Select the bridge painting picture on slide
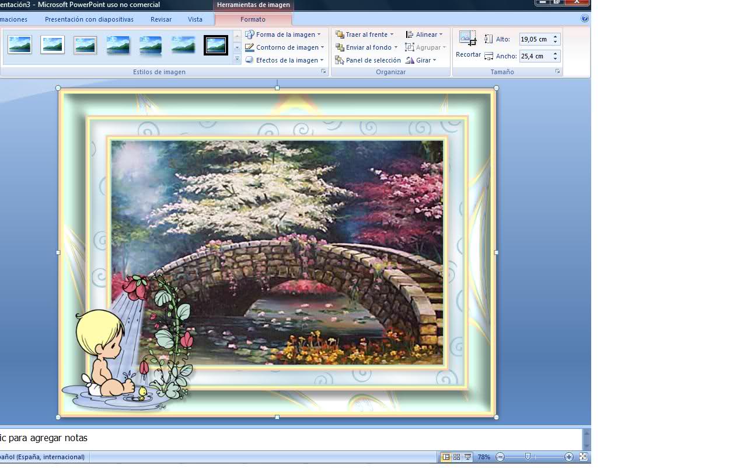The image size is (747, 468). 277,252
